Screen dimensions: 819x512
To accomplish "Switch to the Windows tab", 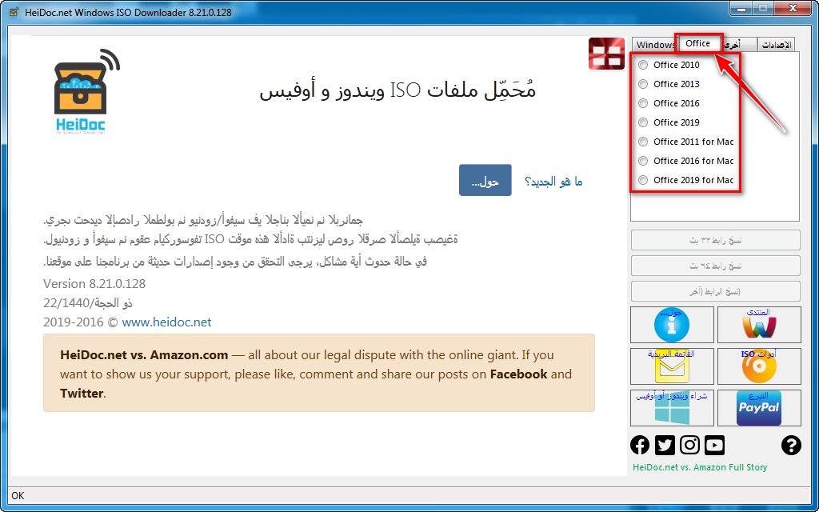I will tap(654, 44).
